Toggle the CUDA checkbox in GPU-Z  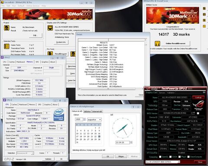[x=170, y=156]
